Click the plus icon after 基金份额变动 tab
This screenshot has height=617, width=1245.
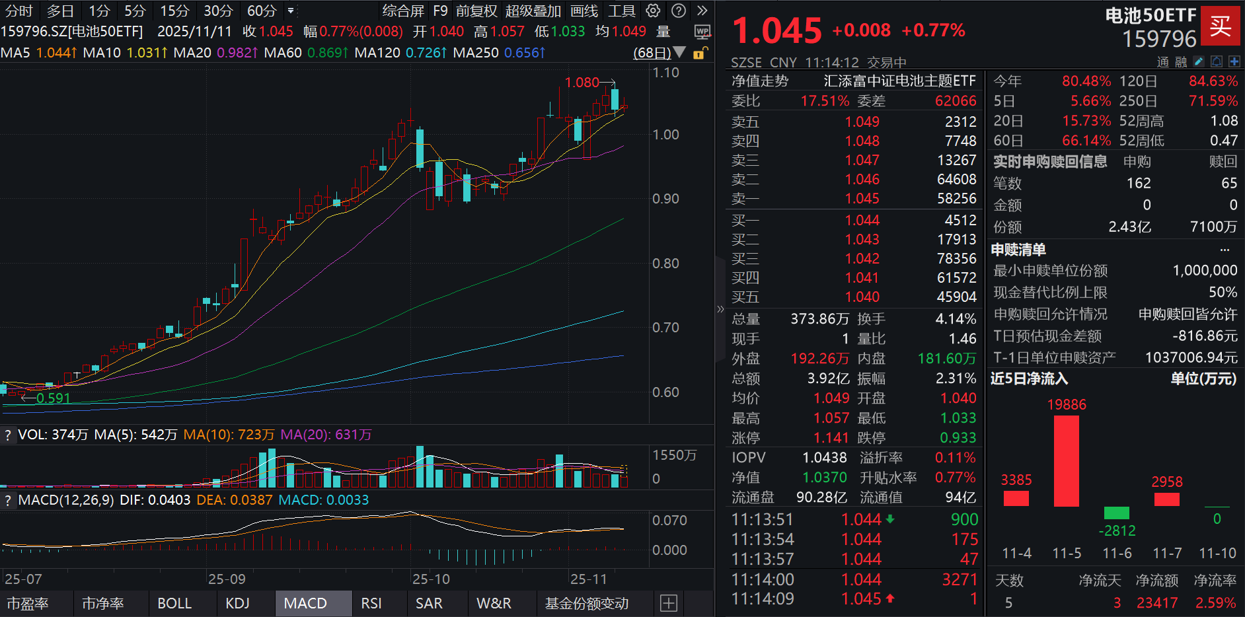[668, 602]
